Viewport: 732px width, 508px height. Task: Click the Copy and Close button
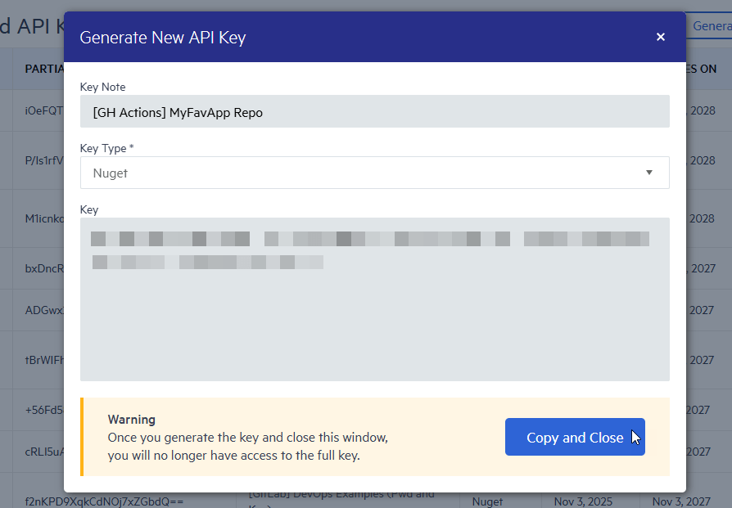click(575, 438)
